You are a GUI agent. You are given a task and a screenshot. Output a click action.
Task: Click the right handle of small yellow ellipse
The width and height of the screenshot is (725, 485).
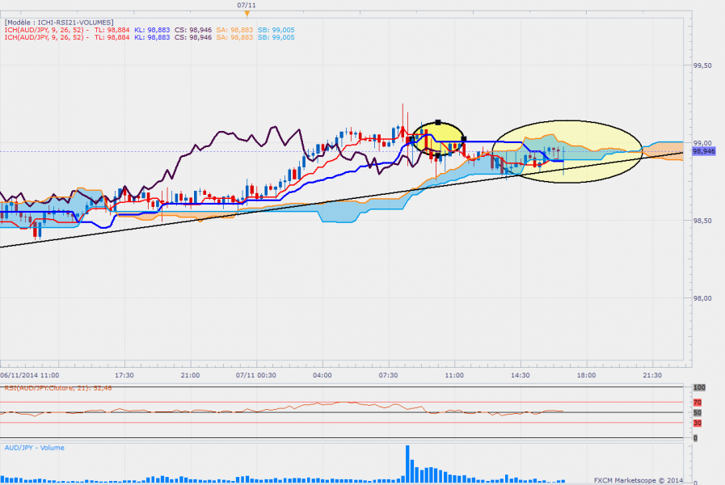[x=463, y=138]
